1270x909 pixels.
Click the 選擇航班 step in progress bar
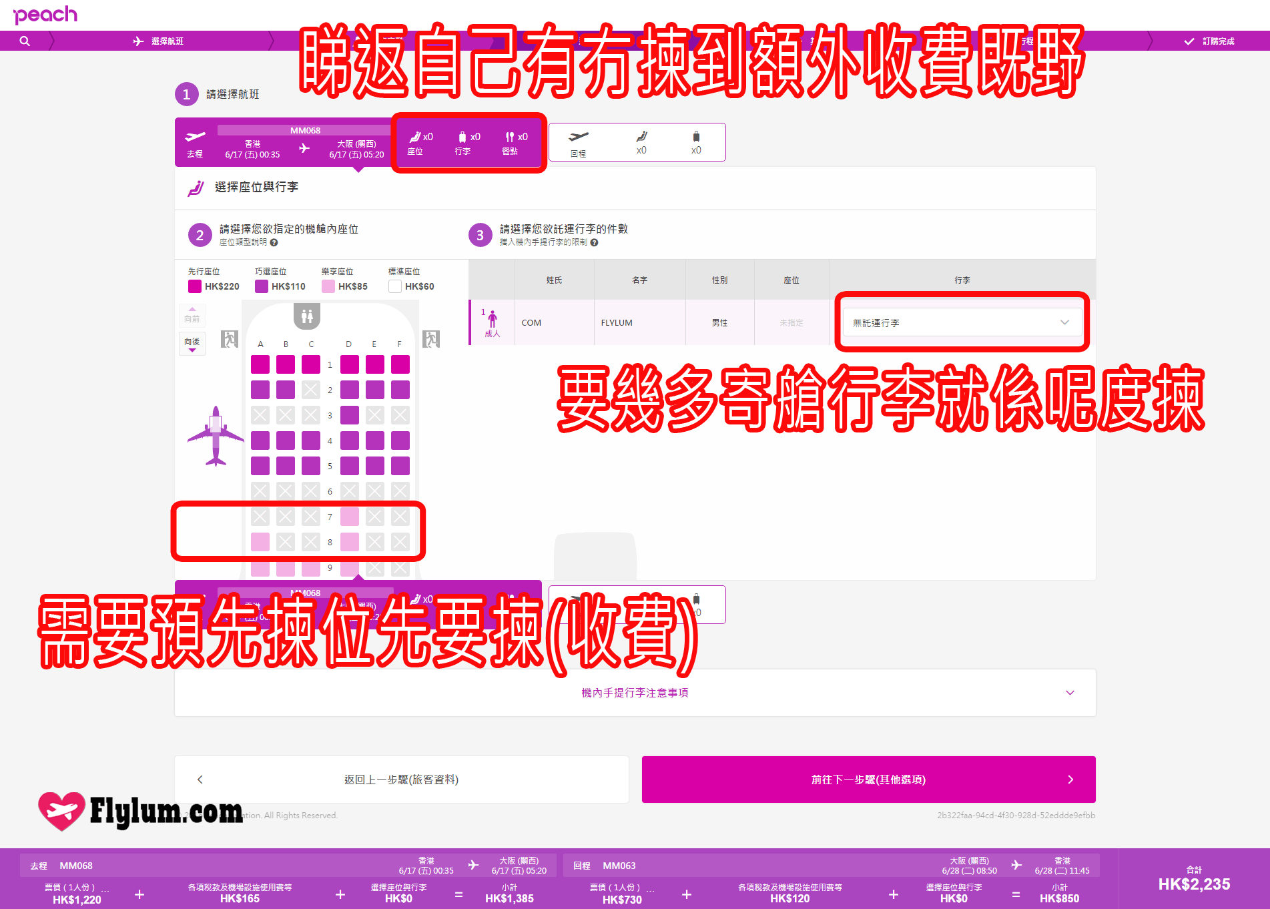(x=159, y=41)
